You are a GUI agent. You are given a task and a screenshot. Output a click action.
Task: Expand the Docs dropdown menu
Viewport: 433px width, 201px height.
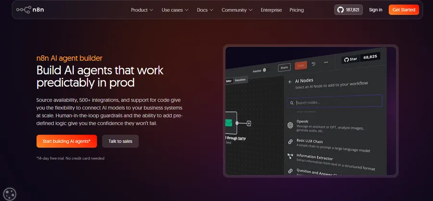205,10
